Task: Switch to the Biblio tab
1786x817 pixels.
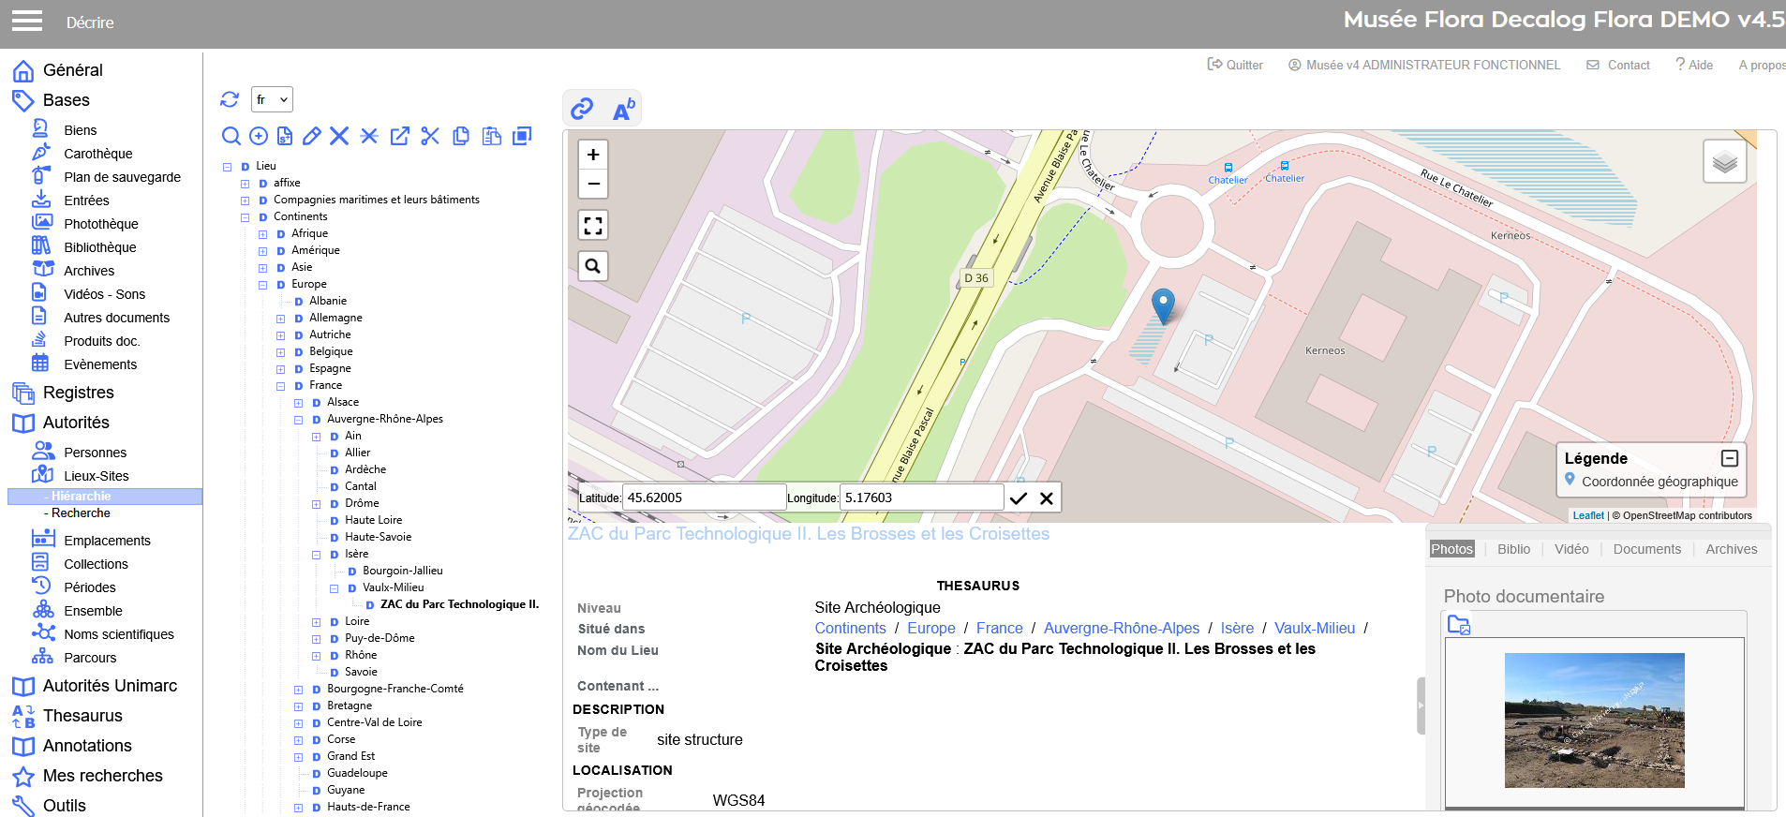Action: (1513, 549)
